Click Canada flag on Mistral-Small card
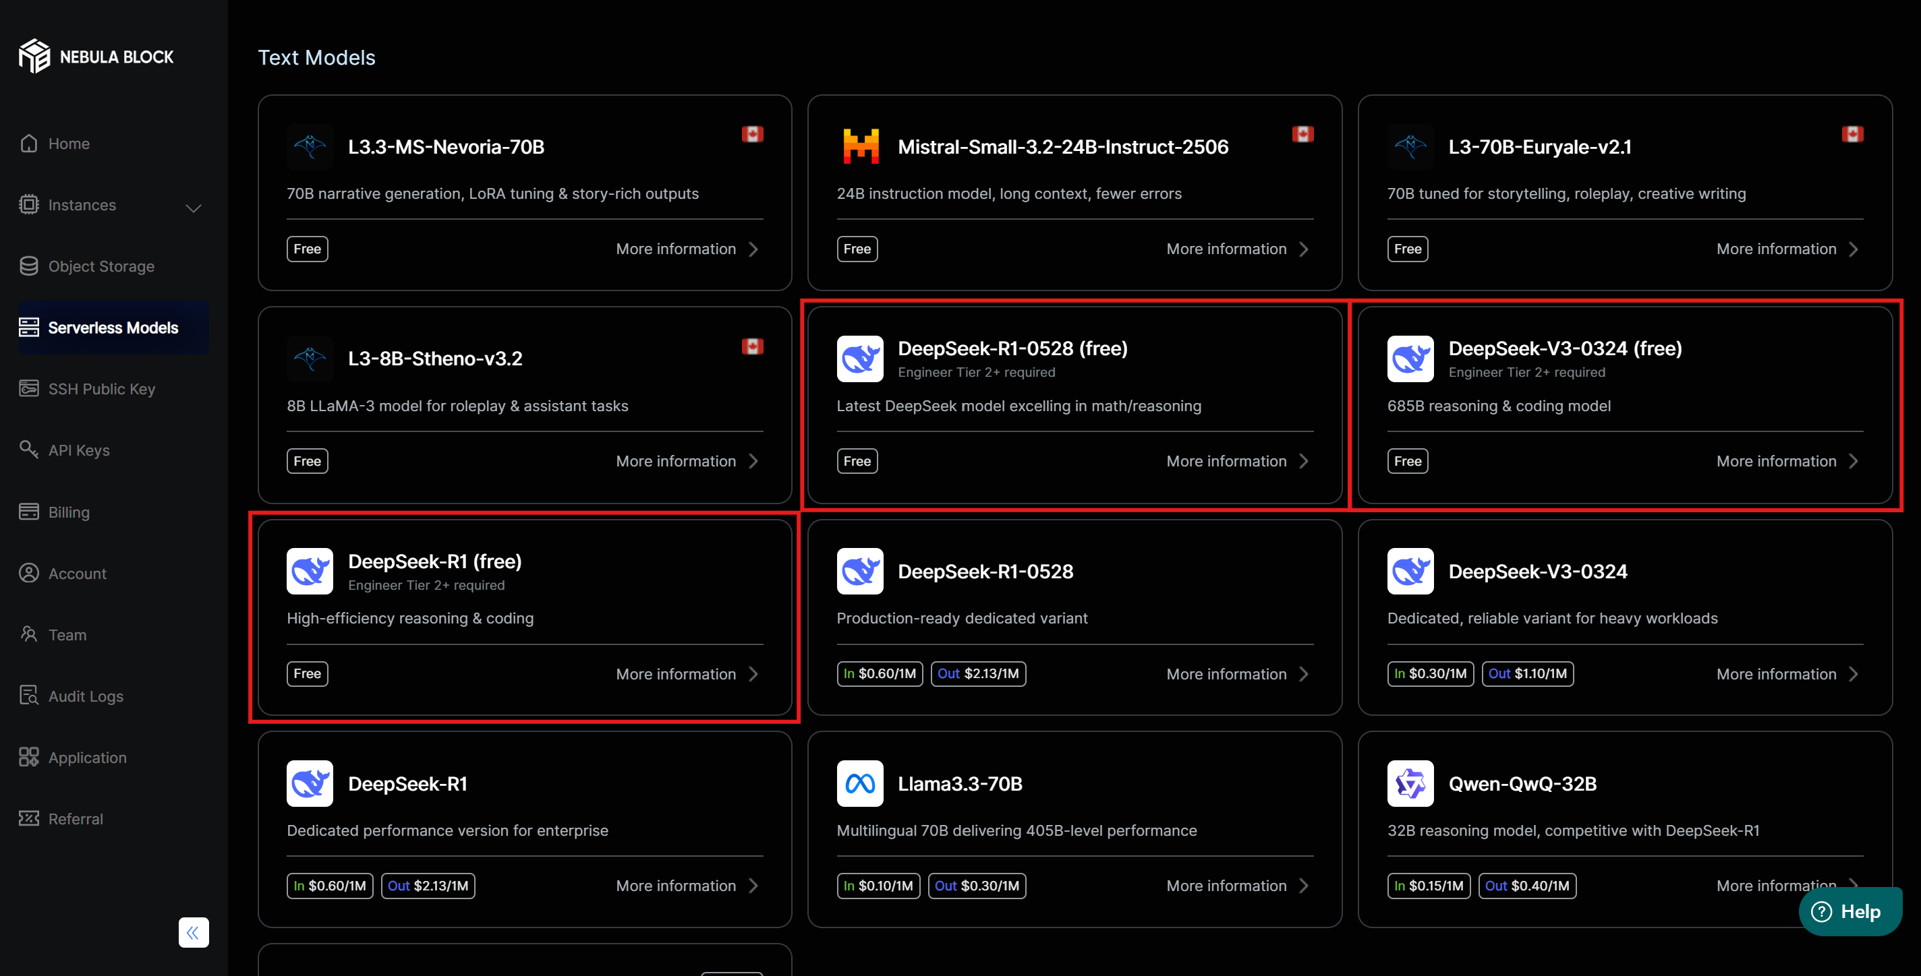 [x=1302, y=134]
